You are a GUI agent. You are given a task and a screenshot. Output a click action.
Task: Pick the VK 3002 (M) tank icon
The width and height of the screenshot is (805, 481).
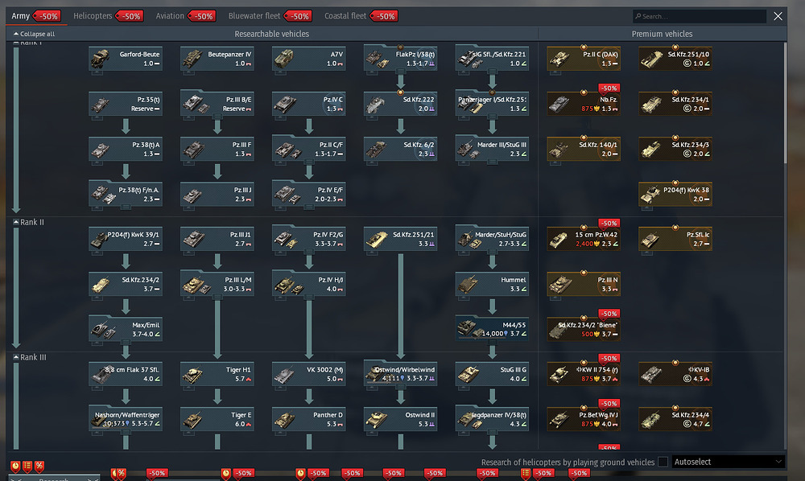point(283,374)
